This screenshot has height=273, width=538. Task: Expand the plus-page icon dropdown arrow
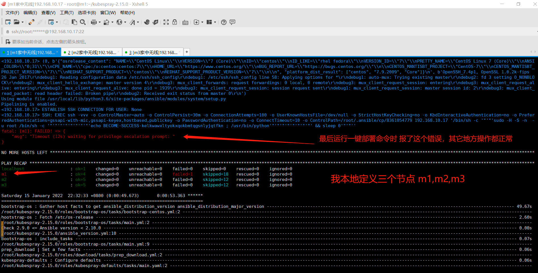(x=202, y=22)
